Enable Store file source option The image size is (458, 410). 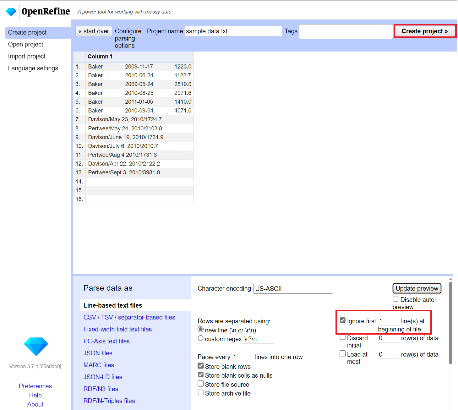(x=201, y=384)
